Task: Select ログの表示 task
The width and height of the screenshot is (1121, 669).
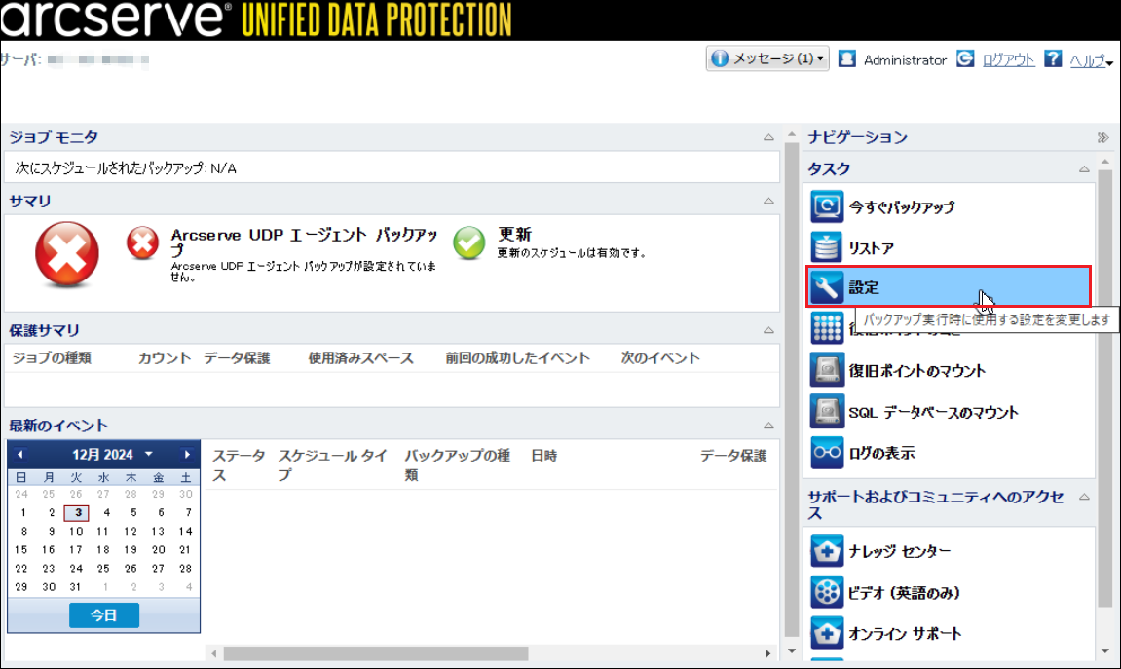Action: click(x=881, y=453)
